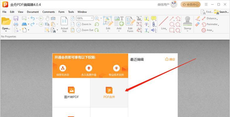Click the Paste clipboard icon
The image size is (230, 117).
tap(53, 24)
